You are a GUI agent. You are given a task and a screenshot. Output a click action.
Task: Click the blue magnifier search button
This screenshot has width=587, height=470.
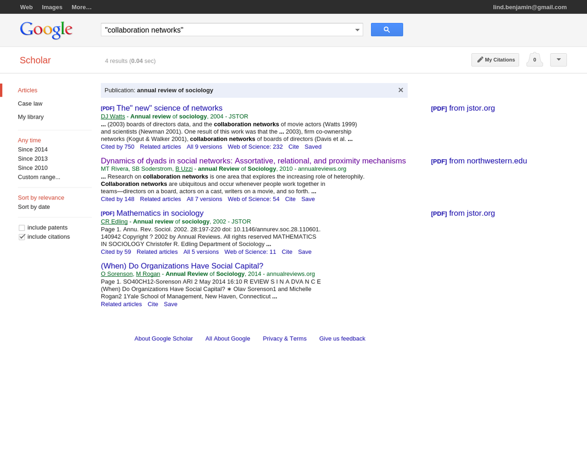click(x=387, y=30)
